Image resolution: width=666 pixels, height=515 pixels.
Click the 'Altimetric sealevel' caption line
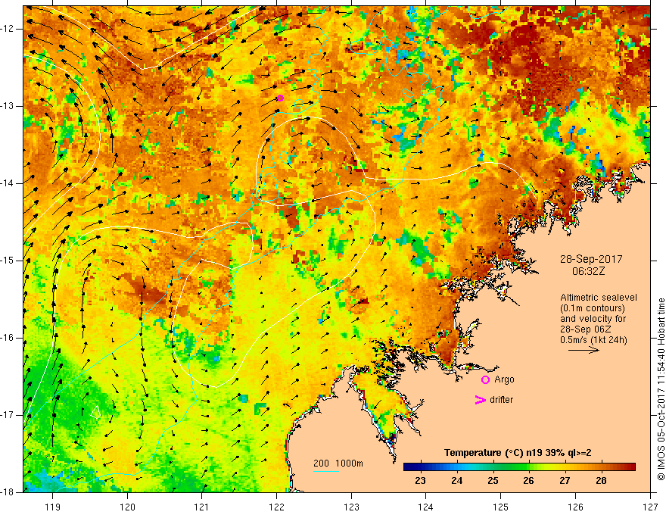click(599, 298)
